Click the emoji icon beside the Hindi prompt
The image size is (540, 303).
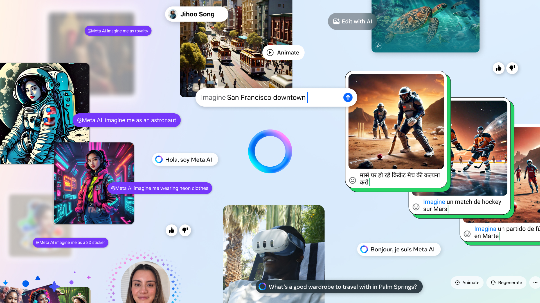pos(353,180)
